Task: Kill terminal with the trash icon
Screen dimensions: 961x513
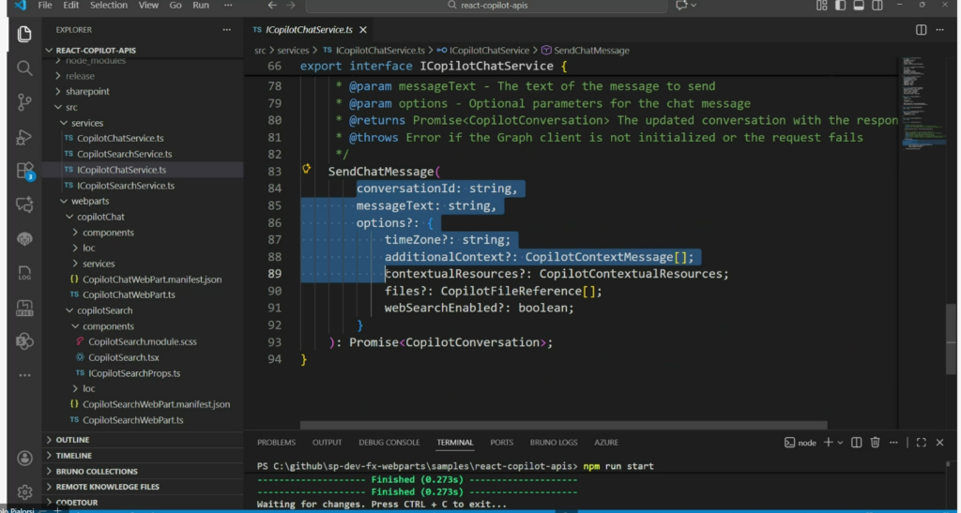Action: 875,443
